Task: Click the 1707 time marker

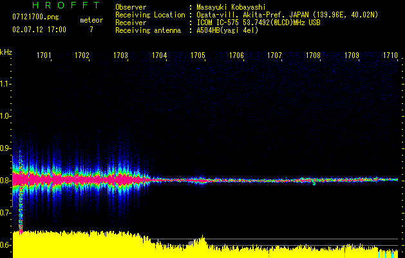Action: (x=274, y=55)
